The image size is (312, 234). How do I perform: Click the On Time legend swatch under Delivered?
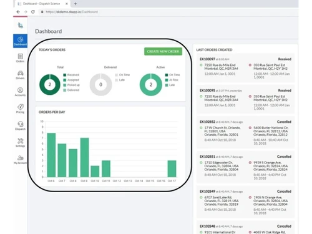pos(117,75)
